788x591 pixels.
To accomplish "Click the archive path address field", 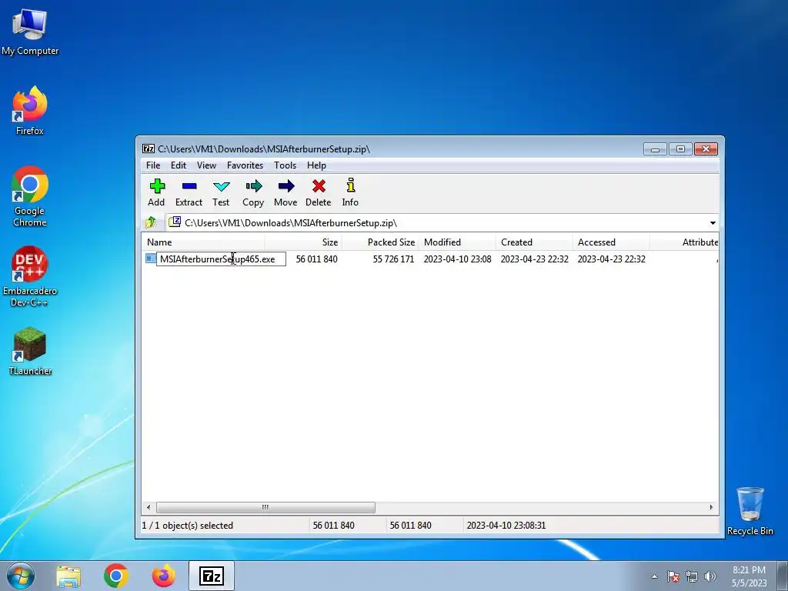I will pyautogui.click(x=436, y=222).
